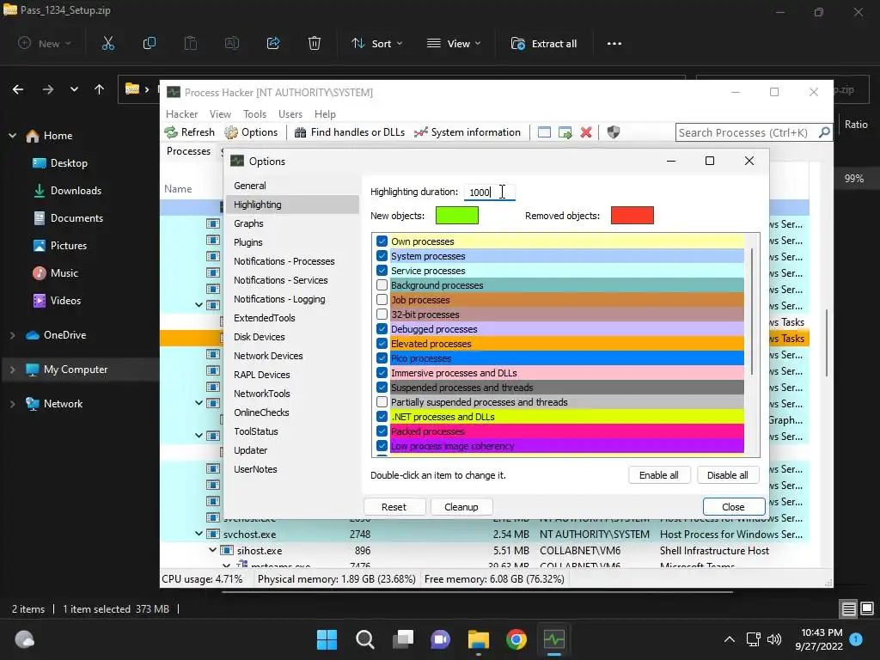Image resolution: width=880 pixels, height=660 pixels.
Task: Go back with Explorer back arrow
Action: (18, 89)
